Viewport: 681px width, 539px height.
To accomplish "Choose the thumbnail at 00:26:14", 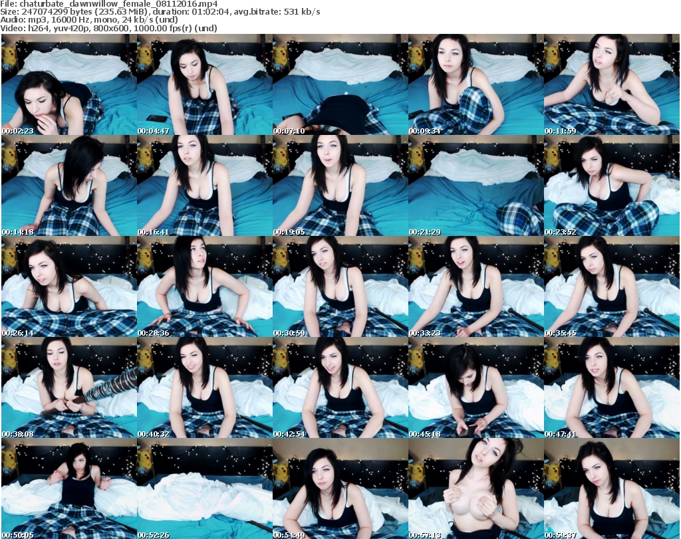I will coord(69,287).
